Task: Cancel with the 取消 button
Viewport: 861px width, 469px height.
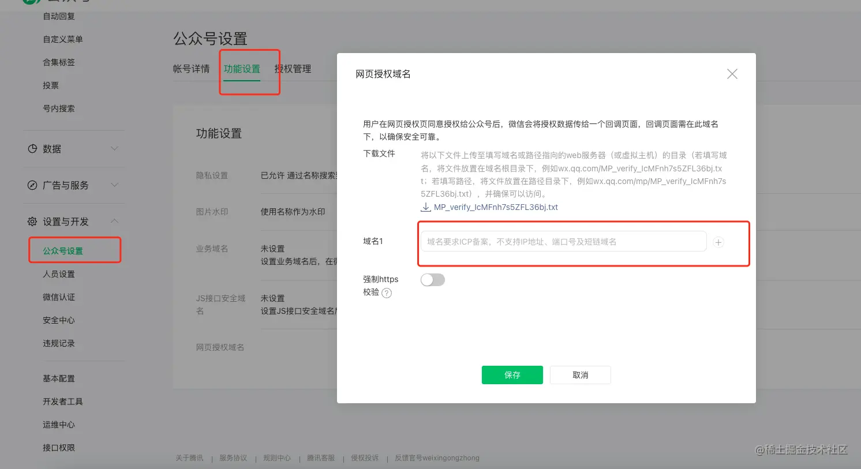Action: point(581,375)
